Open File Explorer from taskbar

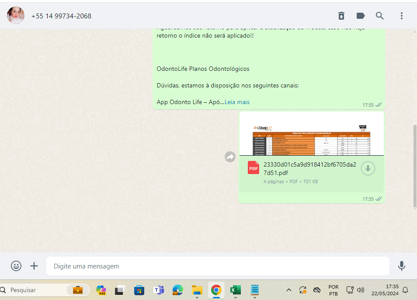197,290
